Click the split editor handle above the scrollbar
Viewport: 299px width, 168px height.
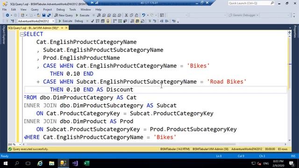point(290,32)
